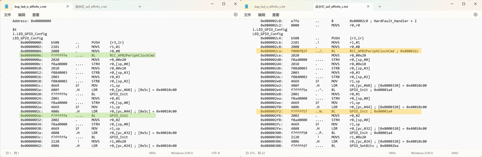
Task: Switch to inactive bsp_led_o_elfInfo_c.txt tab
Action: click(270, 6)
